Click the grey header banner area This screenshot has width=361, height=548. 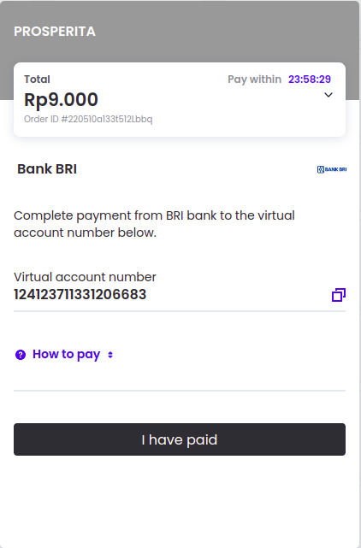point(180,32)
